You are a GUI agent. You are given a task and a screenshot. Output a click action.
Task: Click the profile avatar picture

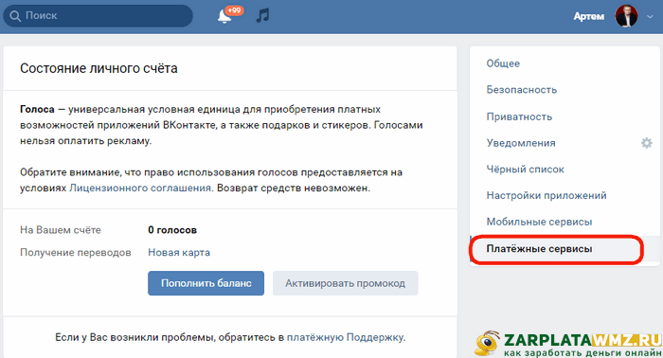[626, 16]
